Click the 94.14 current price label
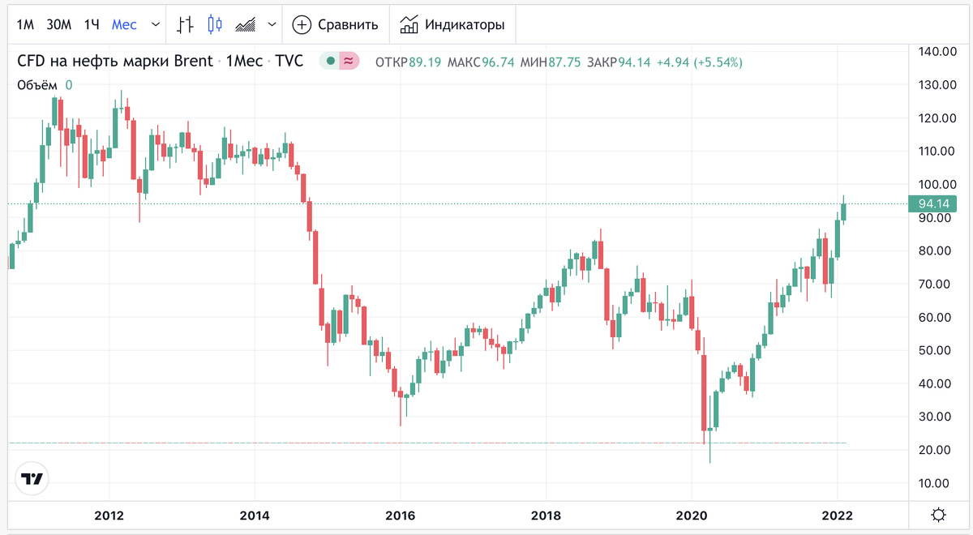The width and height of the screenshot is (973, 535). click(x=934, y=203)
